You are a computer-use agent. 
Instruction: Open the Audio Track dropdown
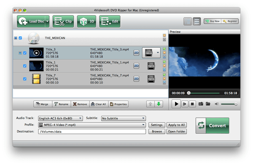click(60, 118)
